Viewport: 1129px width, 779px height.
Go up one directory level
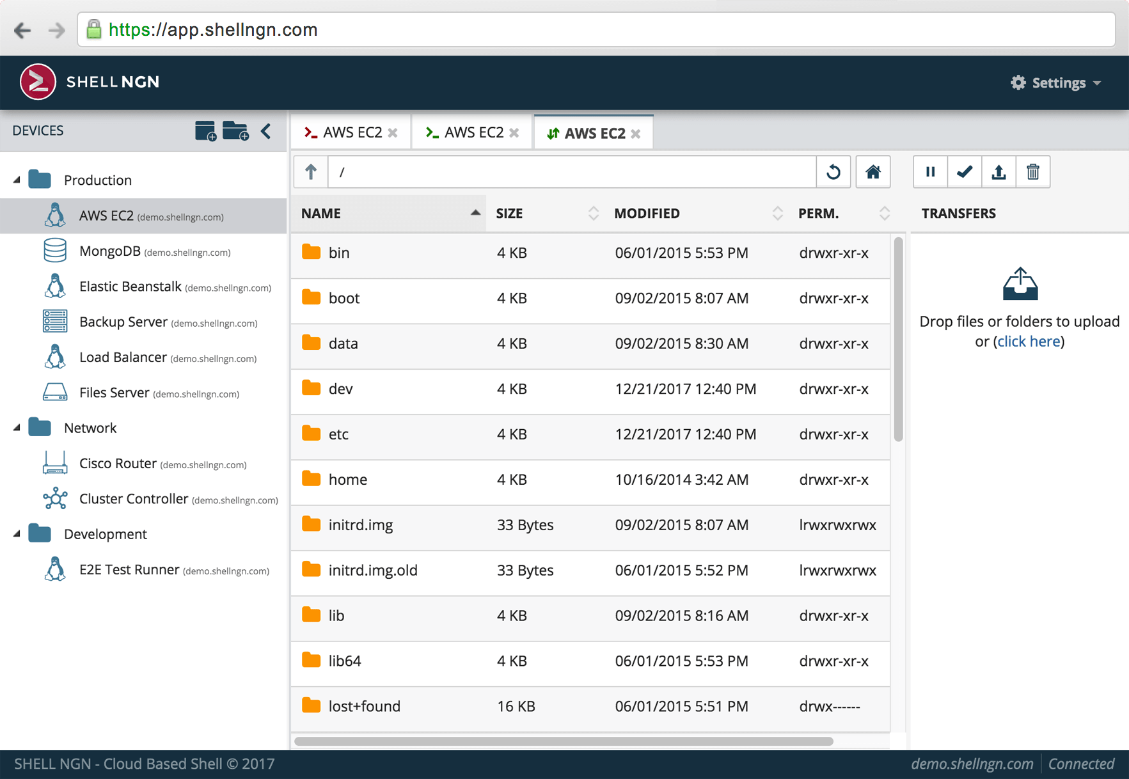tap(311, 172)
